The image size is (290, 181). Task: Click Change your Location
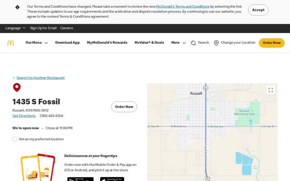click(x=238, y=43)
